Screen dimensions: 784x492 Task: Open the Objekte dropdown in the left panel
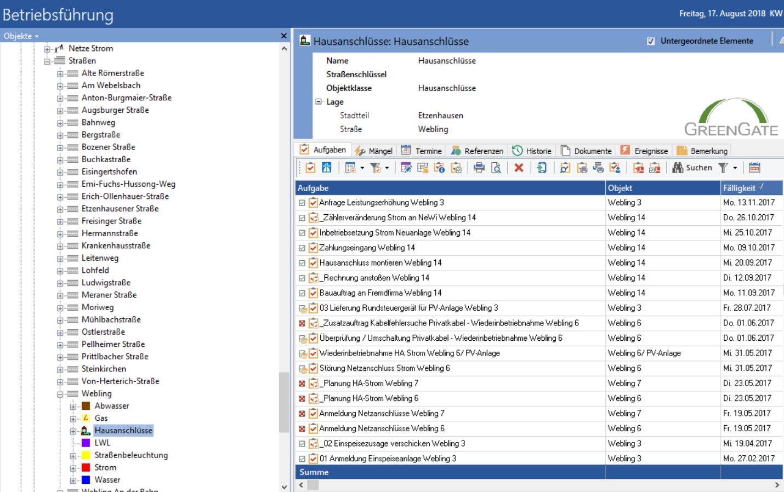[x=21, y=36]
